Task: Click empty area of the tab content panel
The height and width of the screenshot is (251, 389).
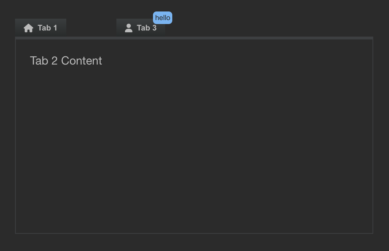Action: (194, 149)
